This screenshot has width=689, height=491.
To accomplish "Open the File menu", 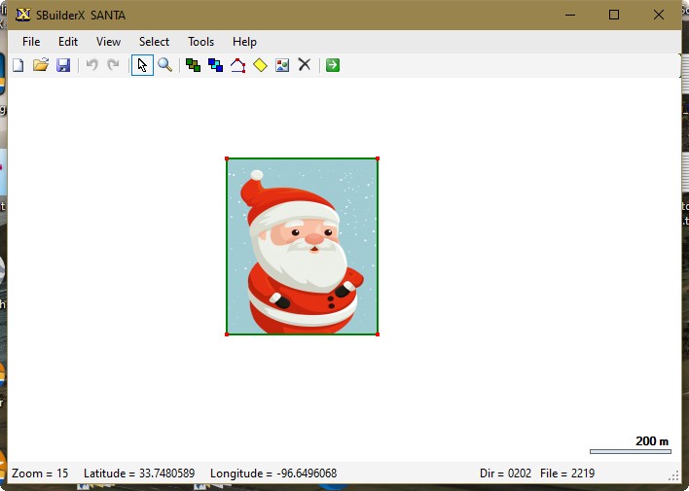I will tap(31, 42).
